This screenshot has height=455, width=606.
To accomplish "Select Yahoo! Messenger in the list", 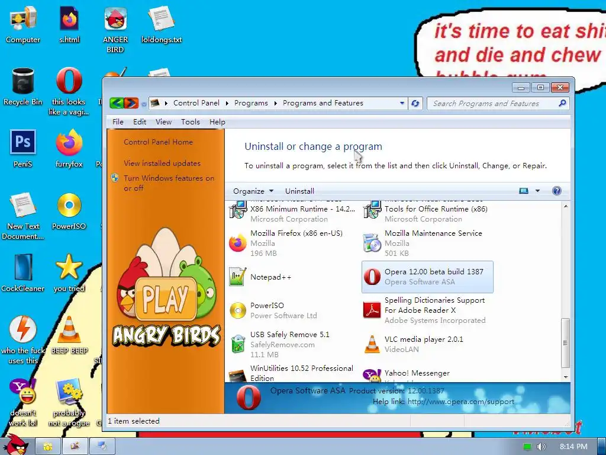I will pyautogui.click(x=427, y=374).
